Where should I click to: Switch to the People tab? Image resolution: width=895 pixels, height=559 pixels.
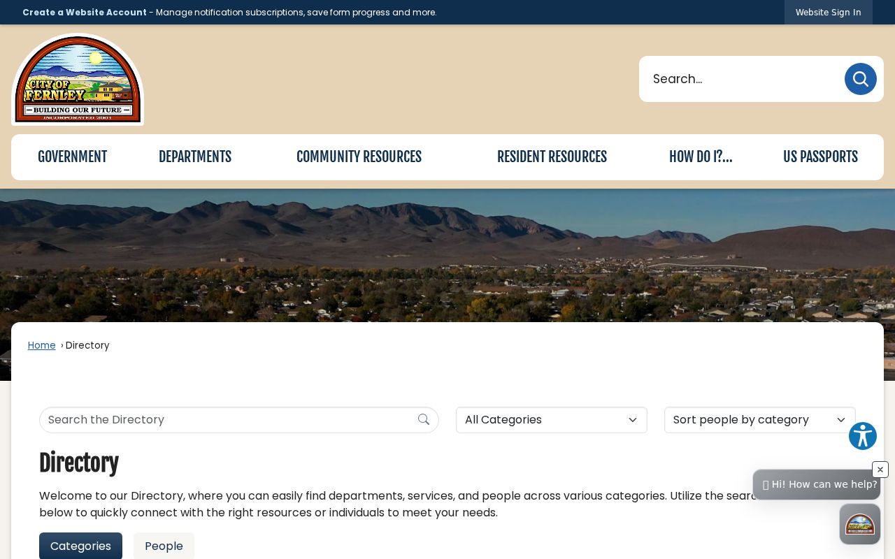164,546
